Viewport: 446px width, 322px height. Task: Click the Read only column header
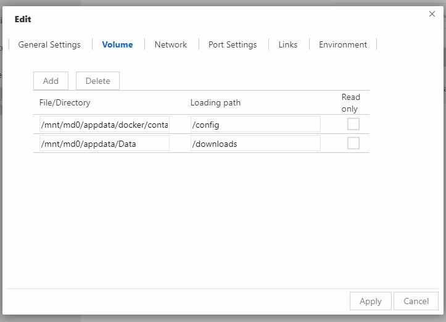click(350, 102)
